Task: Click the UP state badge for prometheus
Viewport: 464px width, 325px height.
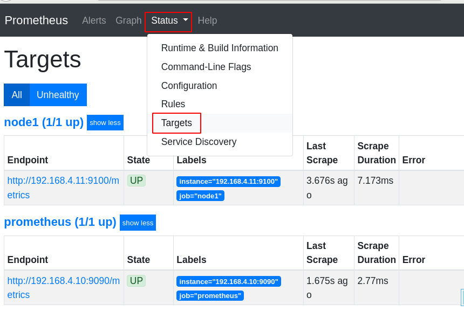Action: [x=137, y=281]
